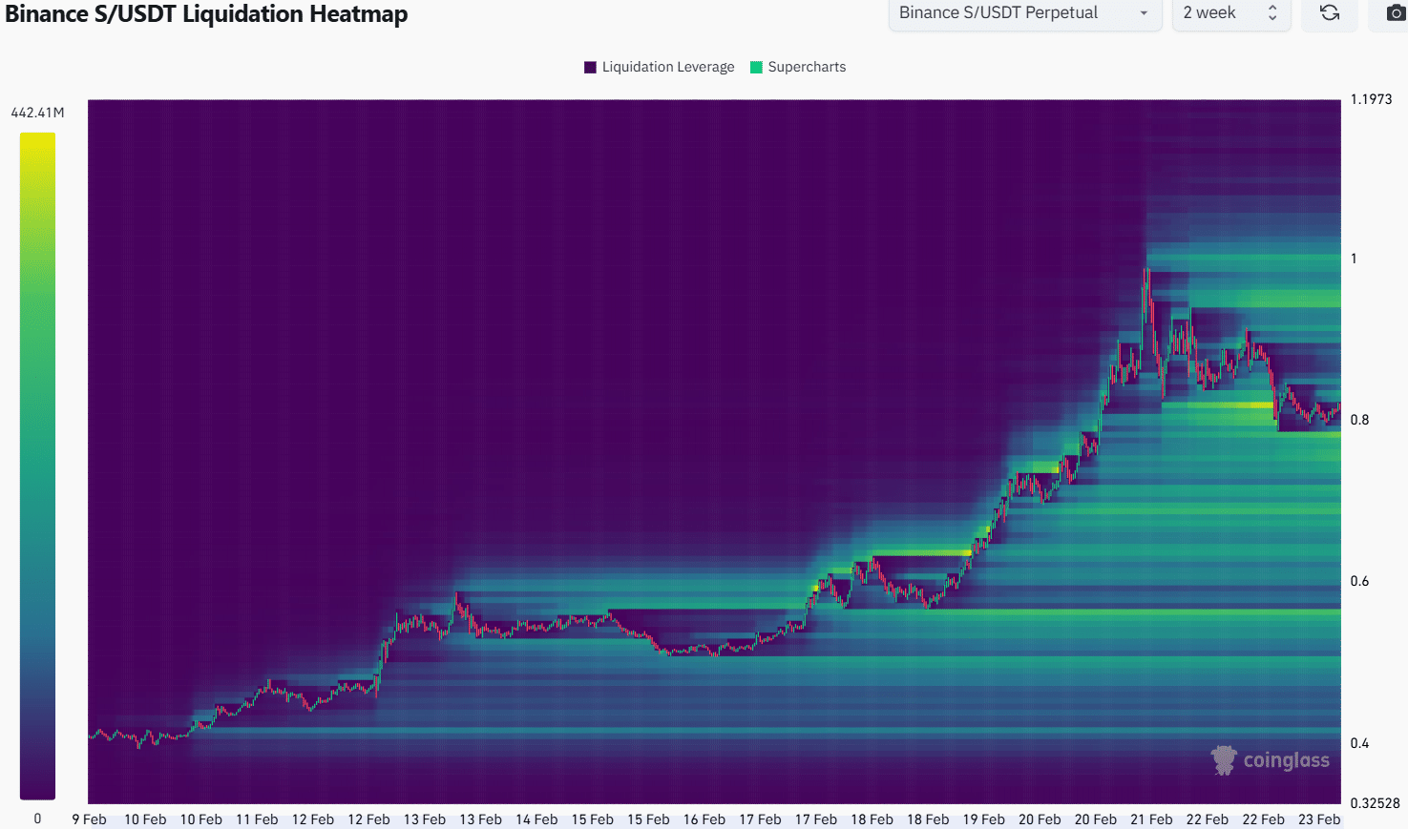This screenshot has width=1408, height=829.
Task: Click the 0.32528 bottom price axis label
Action: click(x=1375, y=803)
